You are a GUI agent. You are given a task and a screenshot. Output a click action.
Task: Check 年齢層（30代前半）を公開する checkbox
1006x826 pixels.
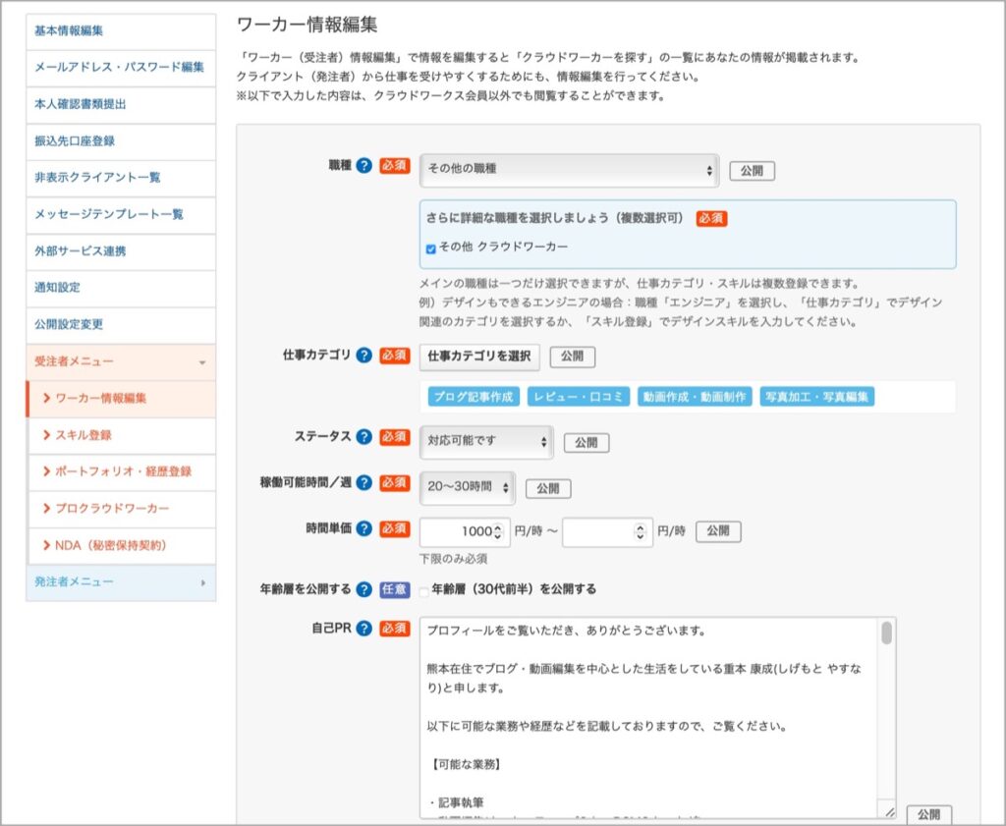[x=423, y=591]
